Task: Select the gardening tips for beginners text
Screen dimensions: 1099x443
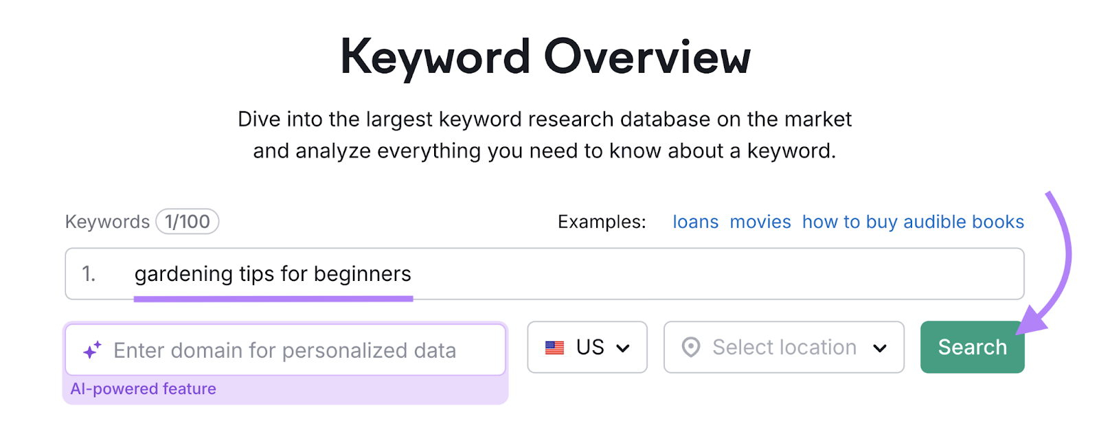Action: [274, 273]
